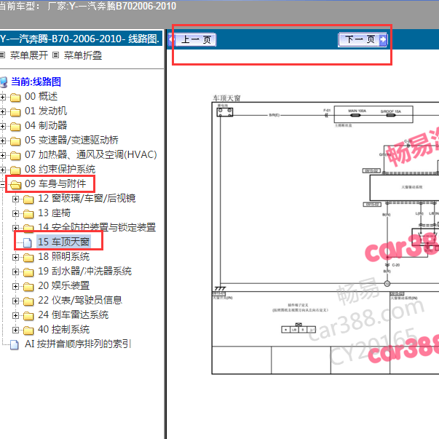This screenshot has width=439, height=439.
Task: Click folder icon of 00 概述
Action: coord(15,98)
